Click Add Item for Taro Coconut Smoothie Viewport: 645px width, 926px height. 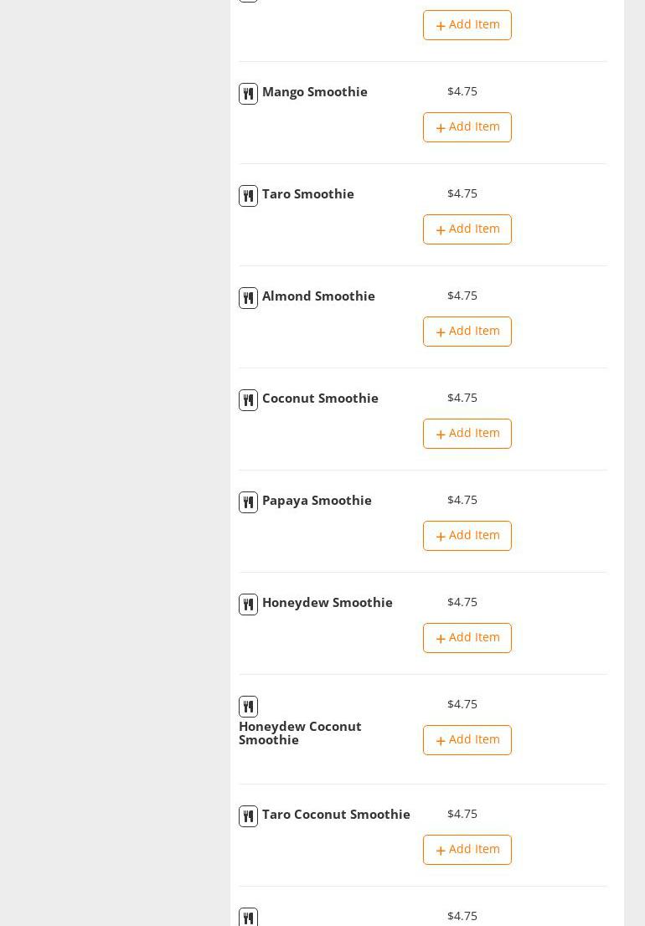click(467, 850)
